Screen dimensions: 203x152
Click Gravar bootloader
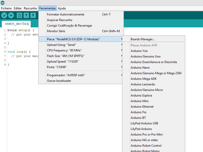81,81
